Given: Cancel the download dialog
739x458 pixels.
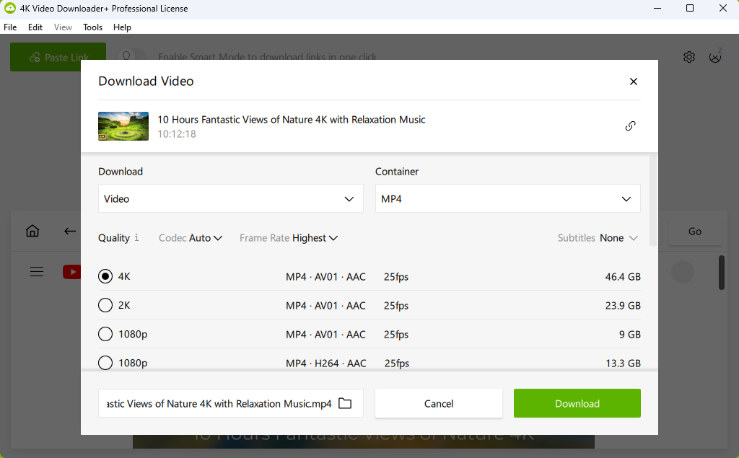Looking at the screenshot, I should (x=438, y=403).
